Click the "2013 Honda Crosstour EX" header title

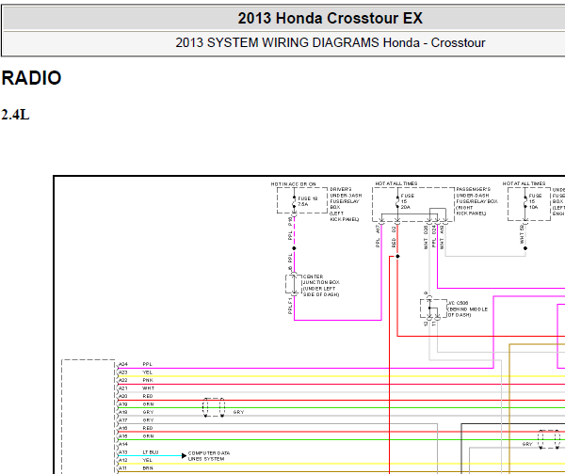coord(330,18)
